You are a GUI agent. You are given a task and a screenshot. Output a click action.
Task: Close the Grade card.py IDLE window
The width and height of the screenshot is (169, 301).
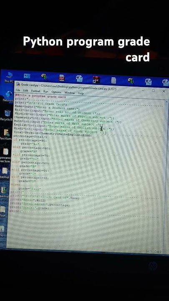pyautogui.click(x=164, y=91)
